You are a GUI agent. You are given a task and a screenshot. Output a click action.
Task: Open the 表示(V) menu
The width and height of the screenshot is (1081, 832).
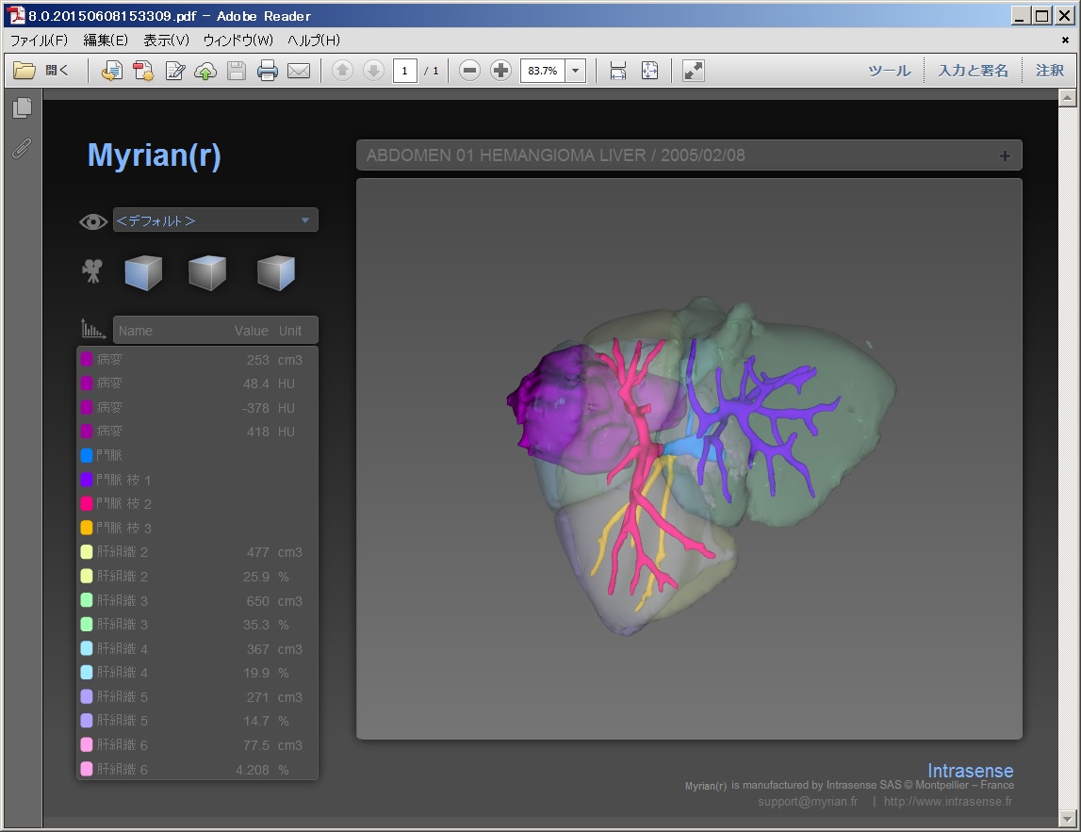166,41
